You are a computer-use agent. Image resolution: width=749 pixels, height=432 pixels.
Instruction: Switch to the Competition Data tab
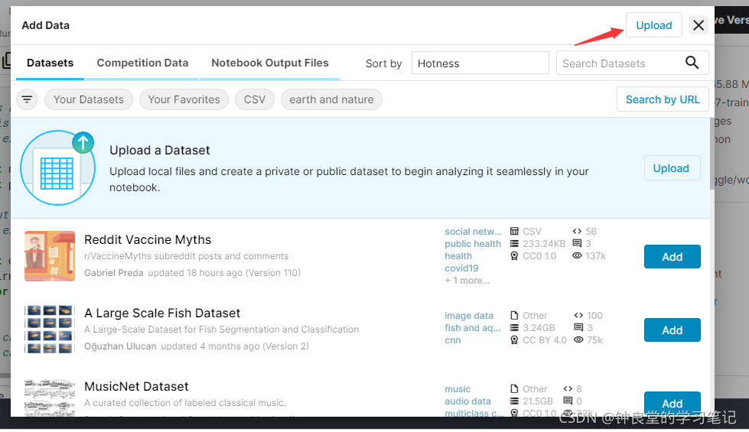point(142,63)
